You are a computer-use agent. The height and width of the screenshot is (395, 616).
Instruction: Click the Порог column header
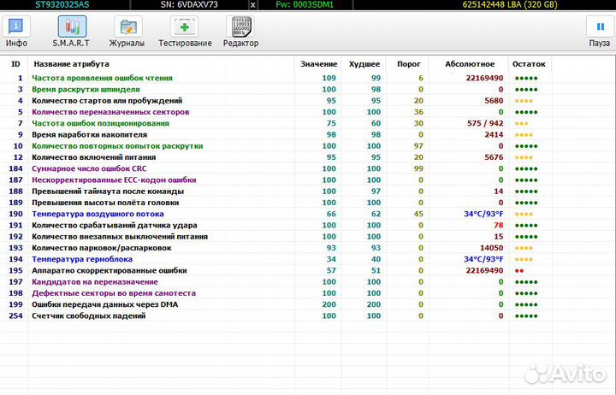[x=409, y=64]
